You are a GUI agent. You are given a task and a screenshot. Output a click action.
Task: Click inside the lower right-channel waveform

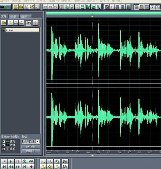click(104, 117)
